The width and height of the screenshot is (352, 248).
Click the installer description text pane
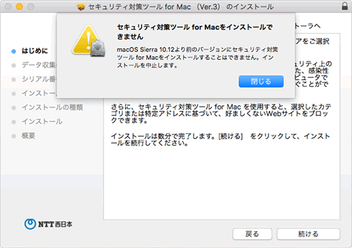(x=221, y=127)
